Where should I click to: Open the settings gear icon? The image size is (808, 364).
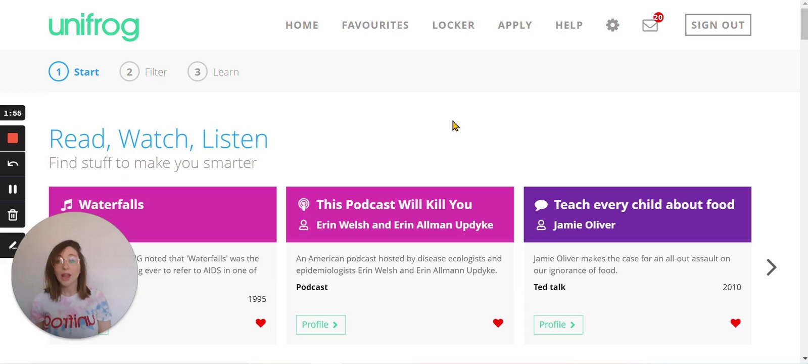(612, 25)
